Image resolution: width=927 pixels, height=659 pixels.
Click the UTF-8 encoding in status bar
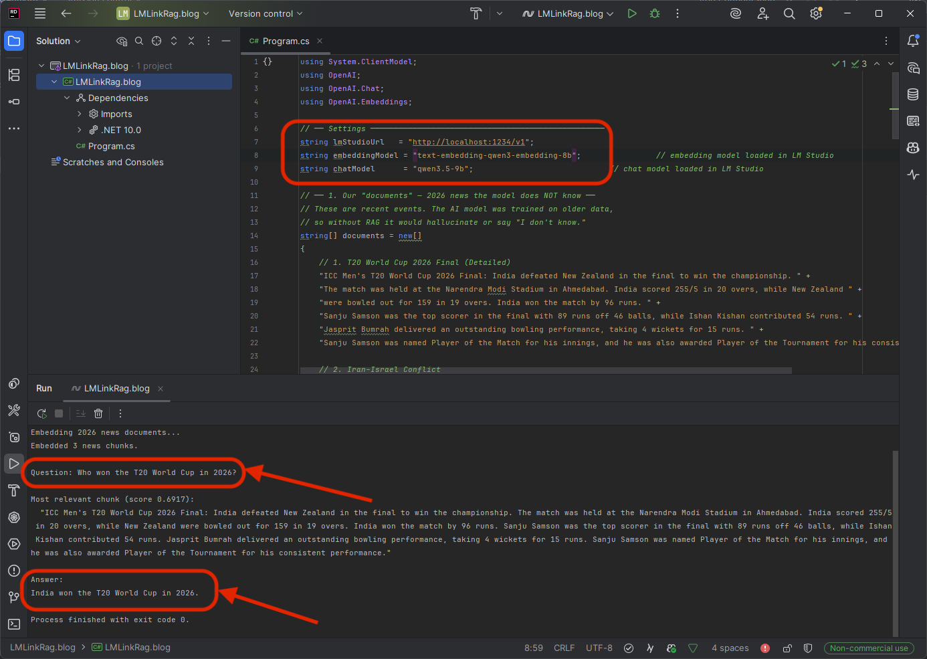click(x=599, y=648)
